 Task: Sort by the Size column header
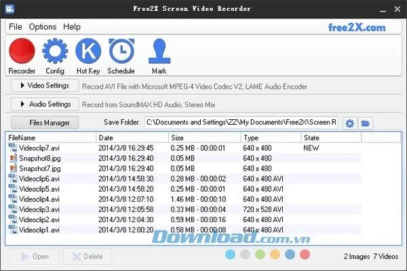(x=205, y=138)
